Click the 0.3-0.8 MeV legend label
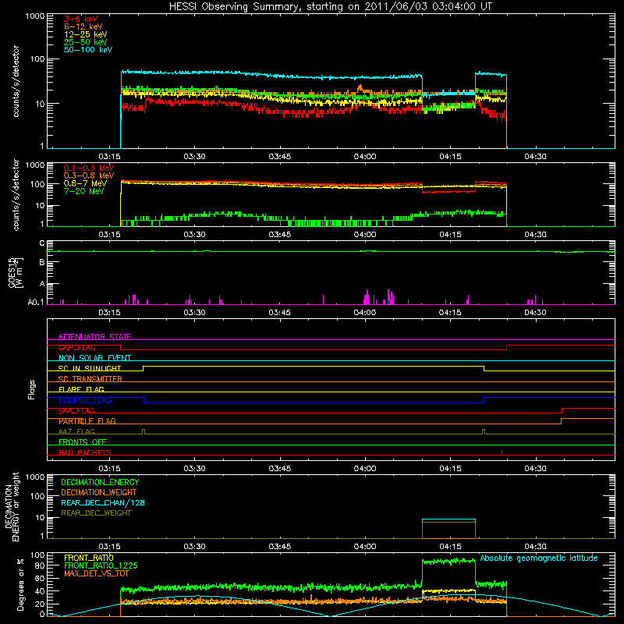Image resolution: width=624 pixels, height=624 pixels. pos(89,176)
